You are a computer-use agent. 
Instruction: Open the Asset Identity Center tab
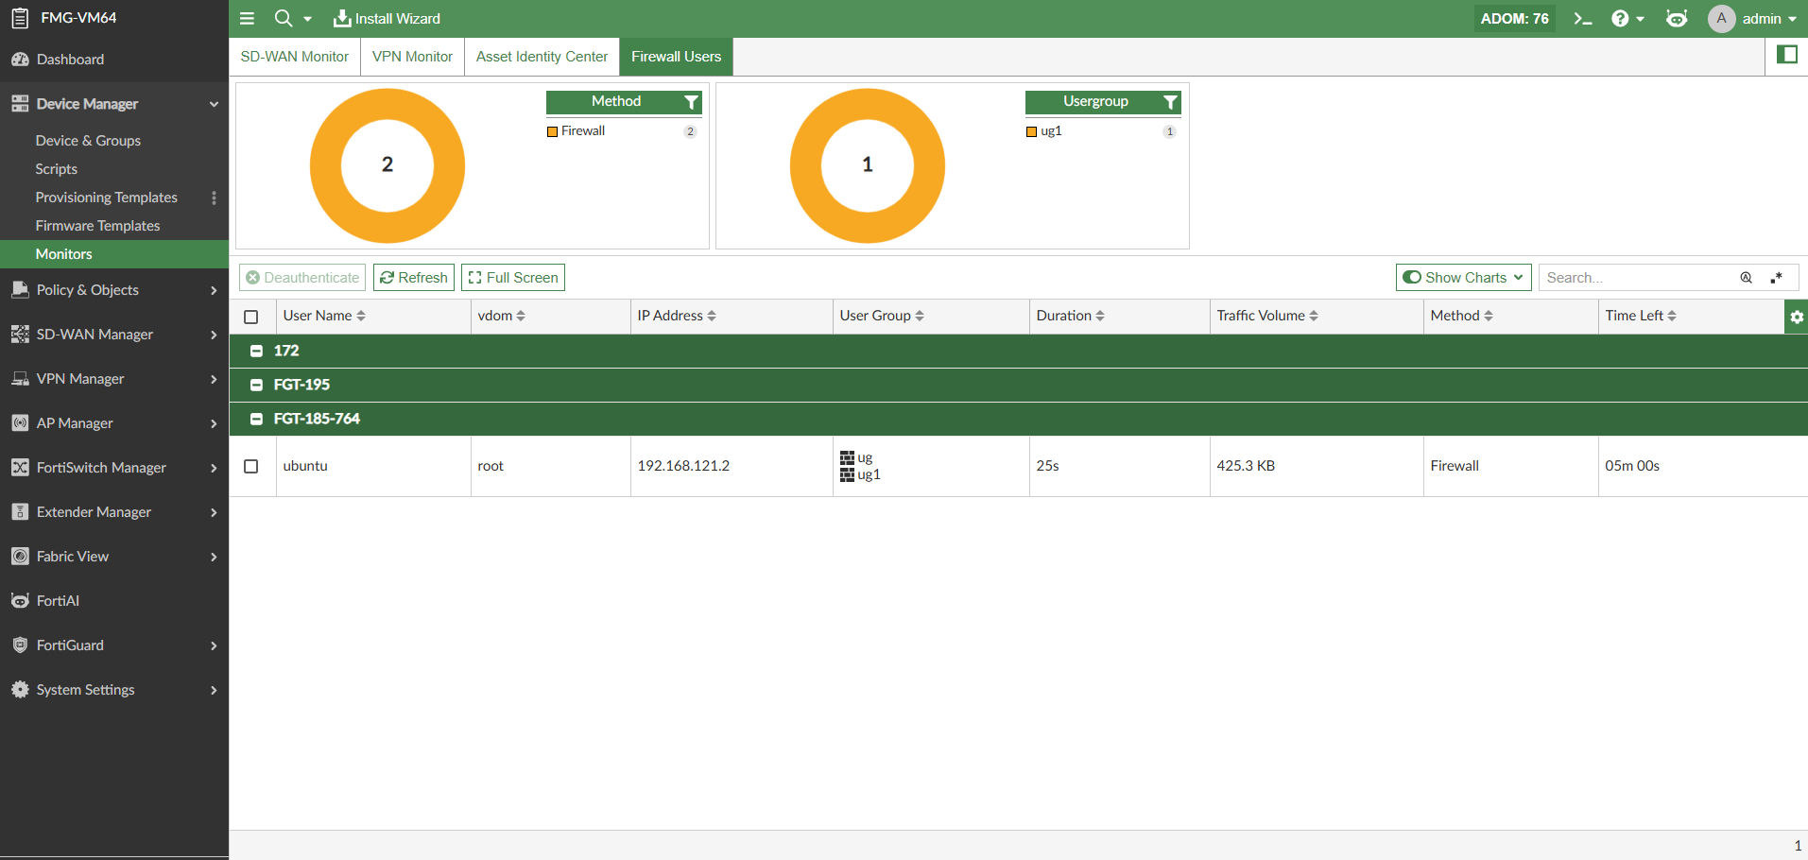[x=542, y=57]
